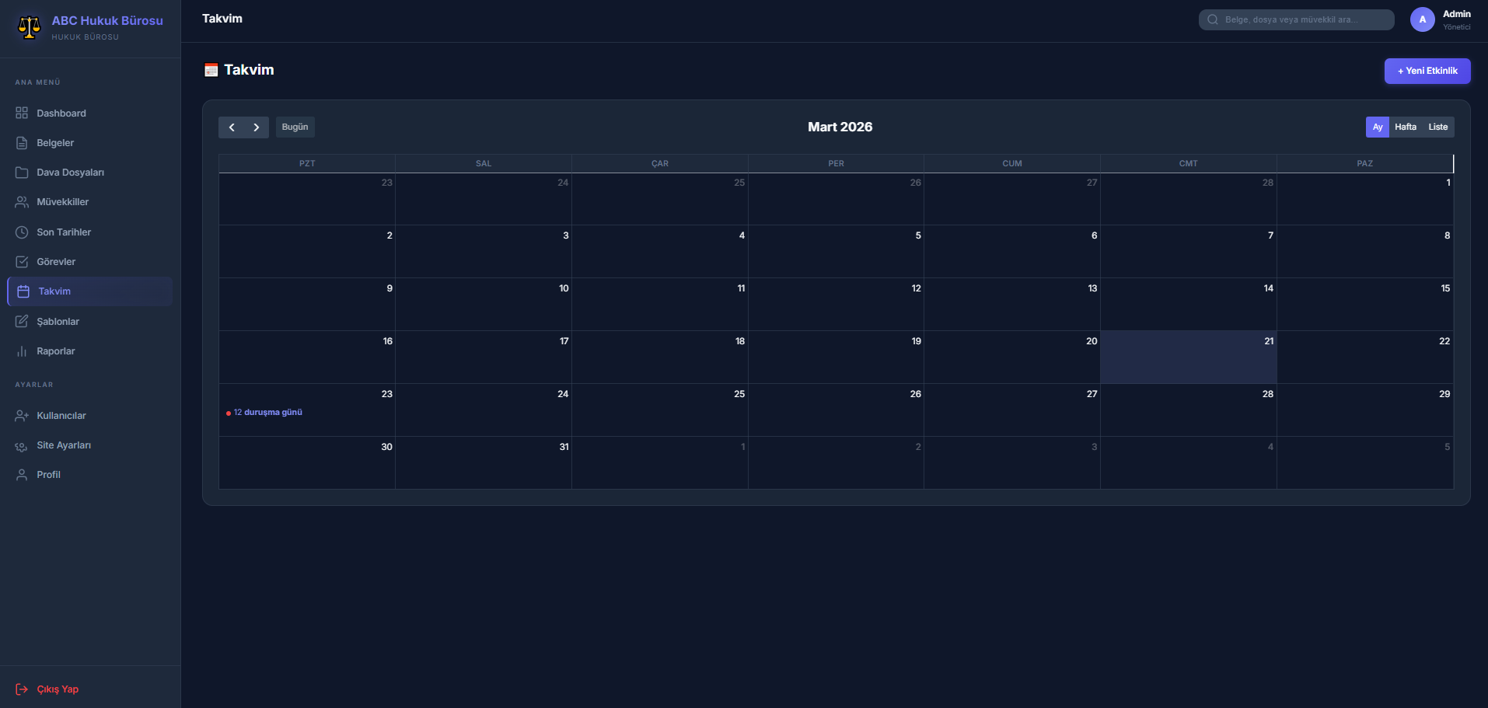Screen dimensions: 1488x708
Task: Click day number 12
Action: (x=916, y=288)
